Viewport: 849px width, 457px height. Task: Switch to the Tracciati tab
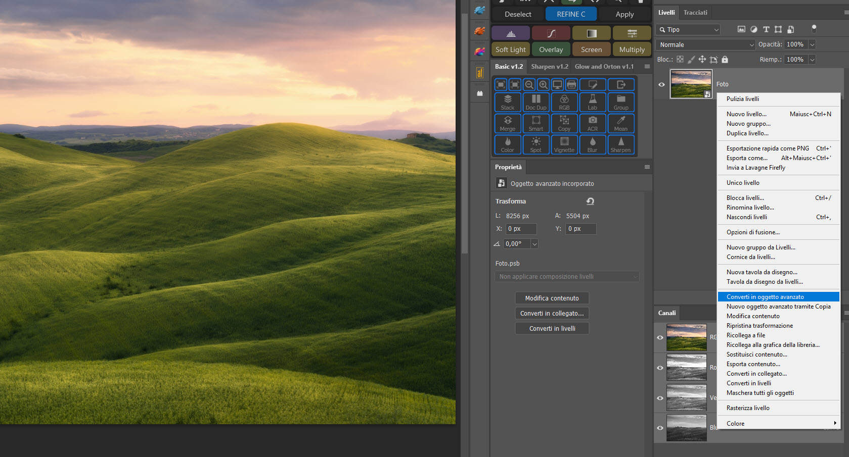(x=695, y=13)
